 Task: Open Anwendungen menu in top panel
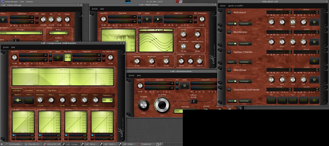12,2
